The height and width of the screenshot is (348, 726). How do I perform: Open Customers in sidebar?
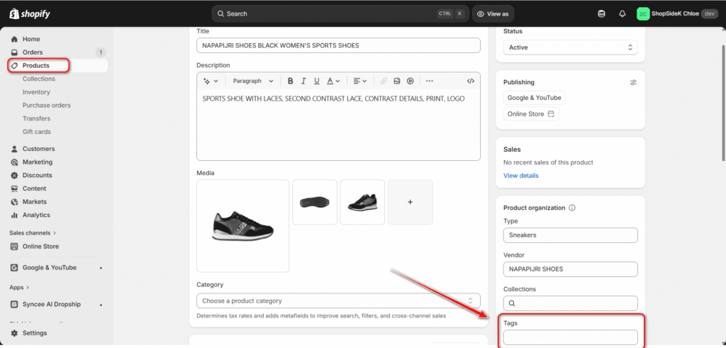pos(38,149)
